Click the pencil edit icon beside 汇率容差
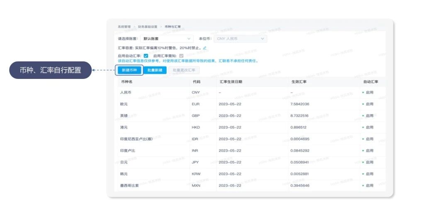The height and width of the screenshot is (218, 428). point(205,48)
